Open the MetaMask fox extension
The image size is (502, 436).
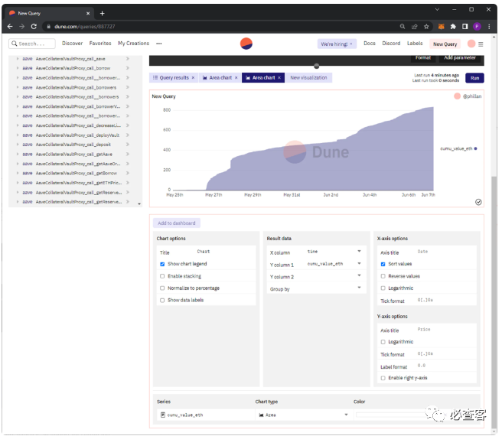(x=441, y=27)
